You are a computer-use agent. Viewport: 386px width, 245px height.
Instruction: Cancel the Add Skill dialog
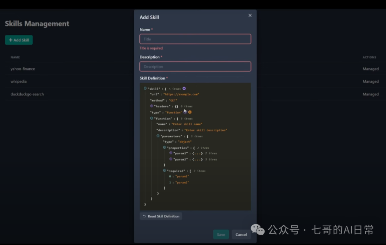[x=241, y=235]
